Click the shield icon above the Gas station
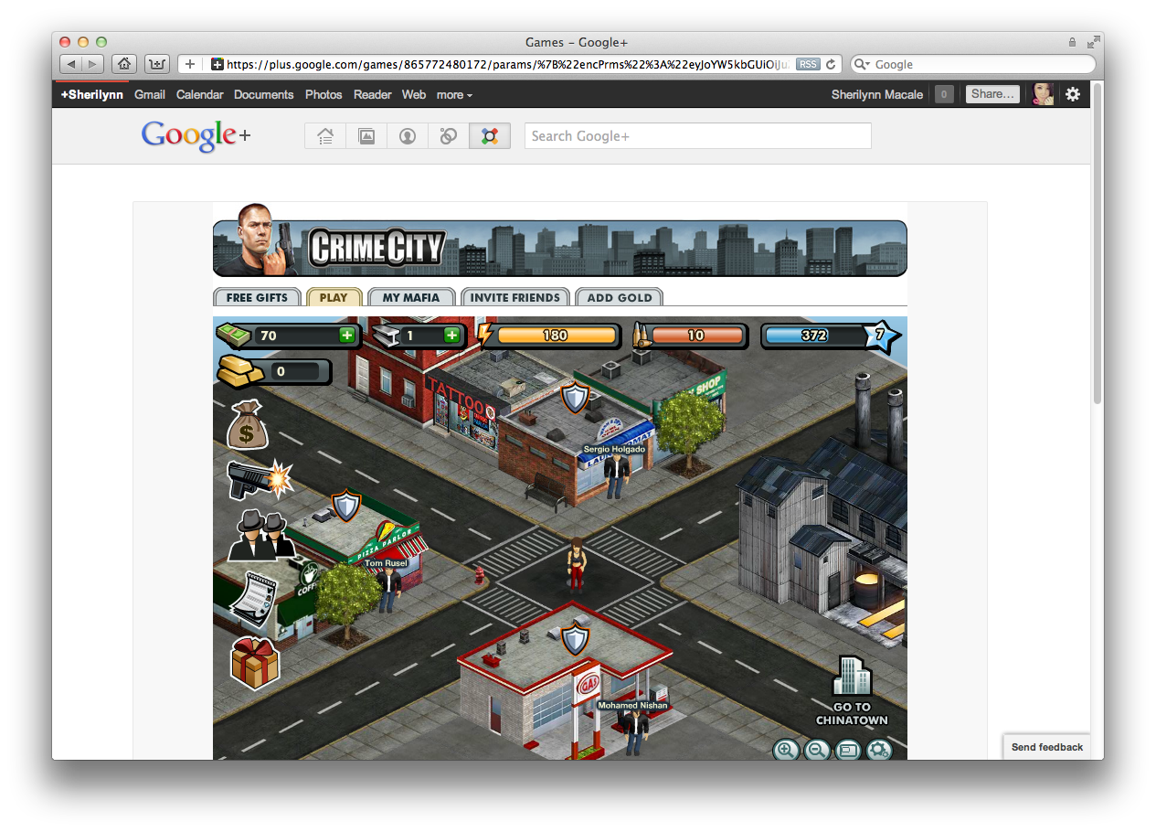The height and width of the screenshot is (832, 1156). coord(575,638)
